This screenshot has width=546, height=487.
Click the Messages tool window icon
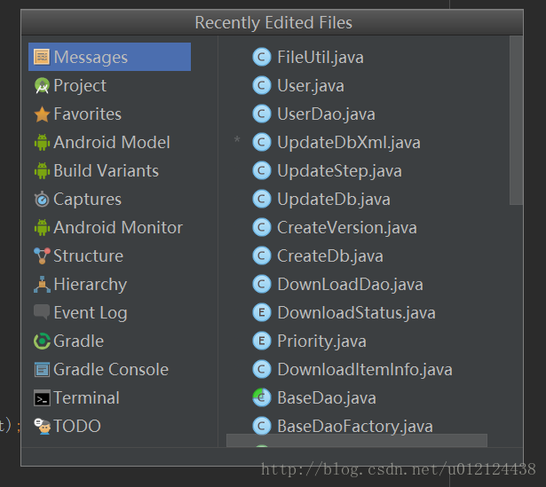coord(42,57)
